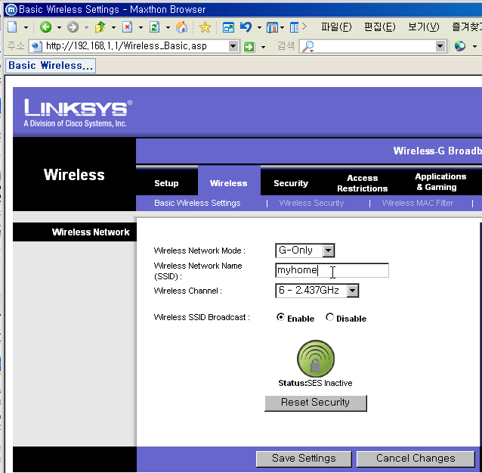
Task: Click the new page toolbar icon
Action: pos(12,27)
